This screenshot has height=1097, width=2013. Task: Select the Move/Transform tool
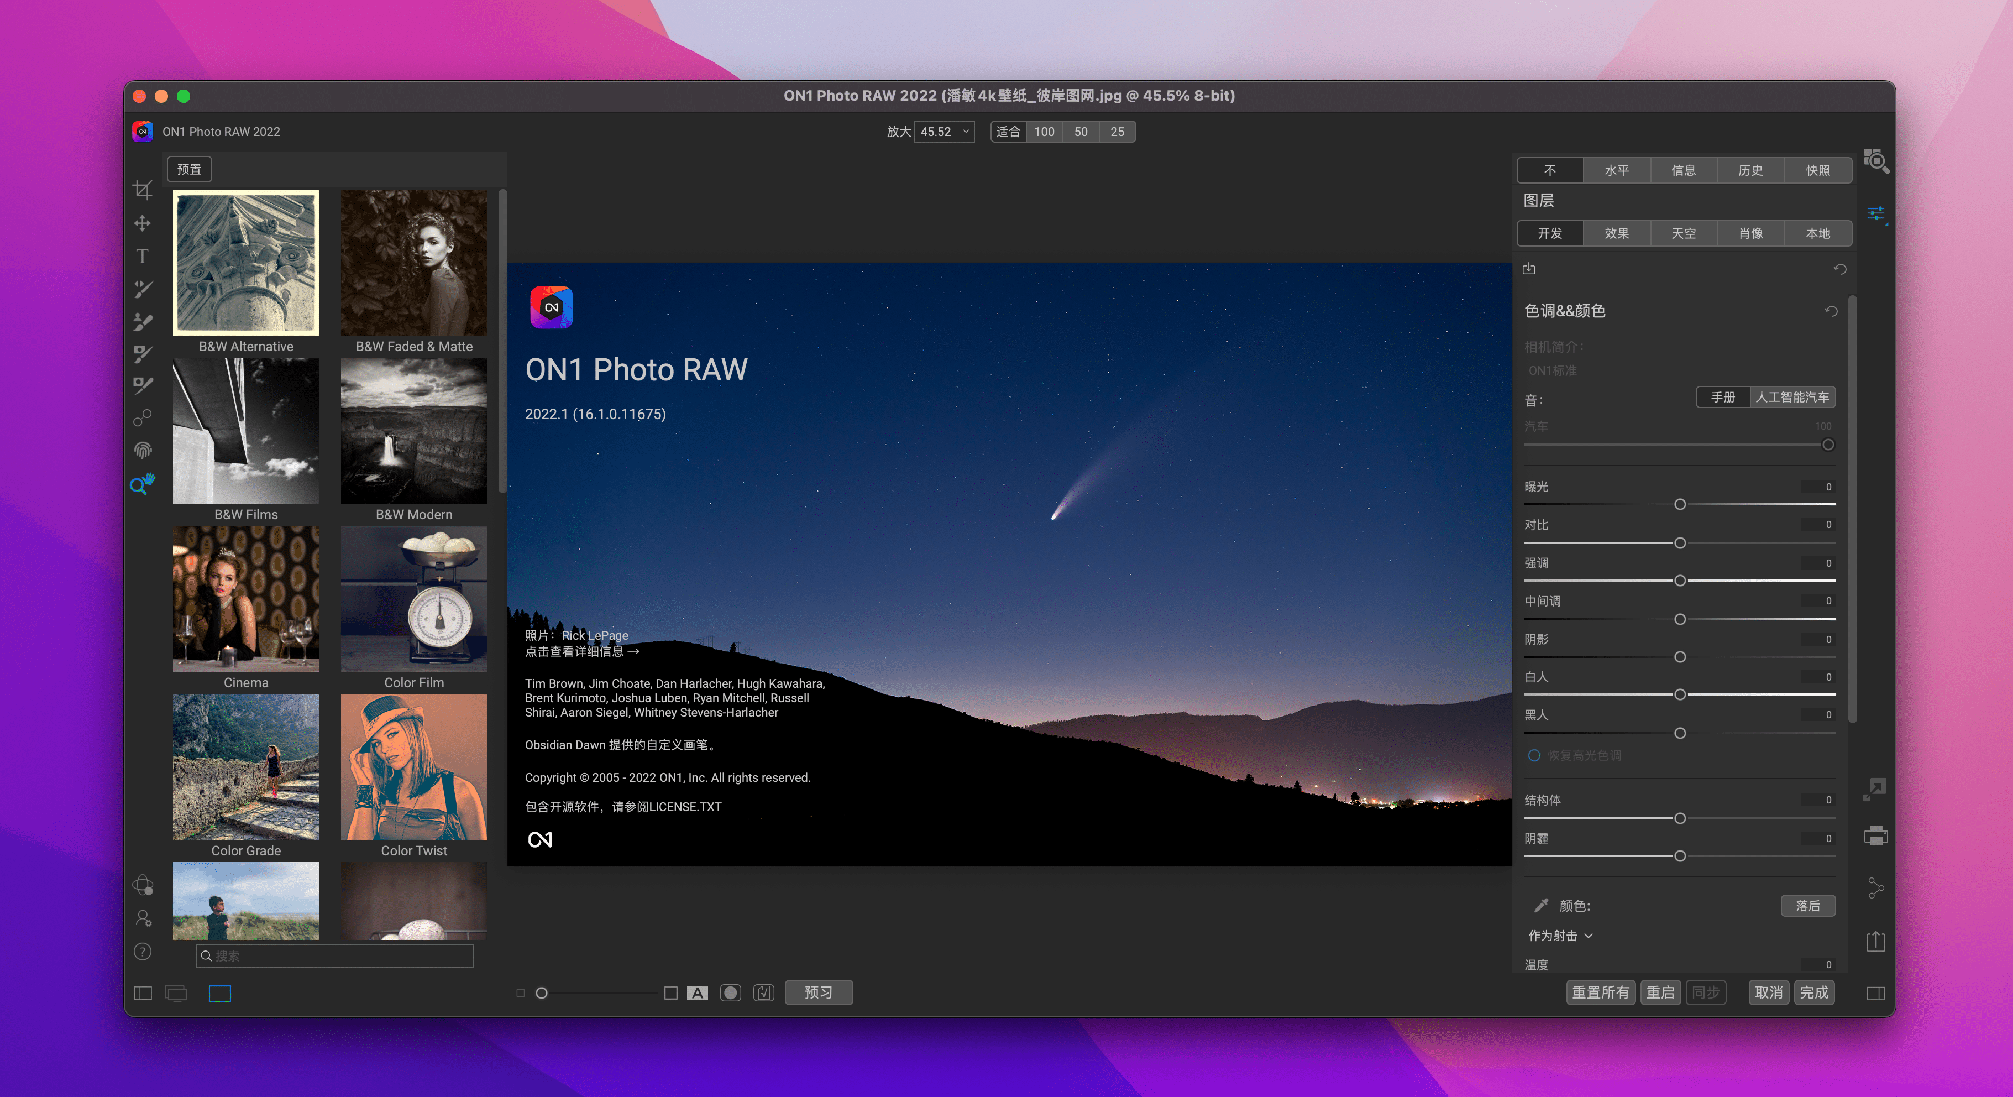click(x=142, y=223)
